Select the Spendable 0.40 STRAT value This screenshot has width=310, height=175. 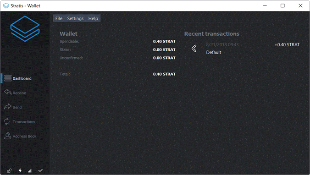[164, 41]
